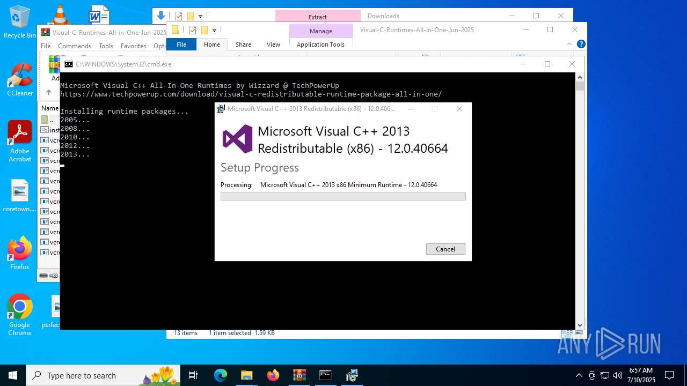Click the taskbar search box
This screenshot has width=687, height=386.
pyautogui.click(x=104, y=375)
